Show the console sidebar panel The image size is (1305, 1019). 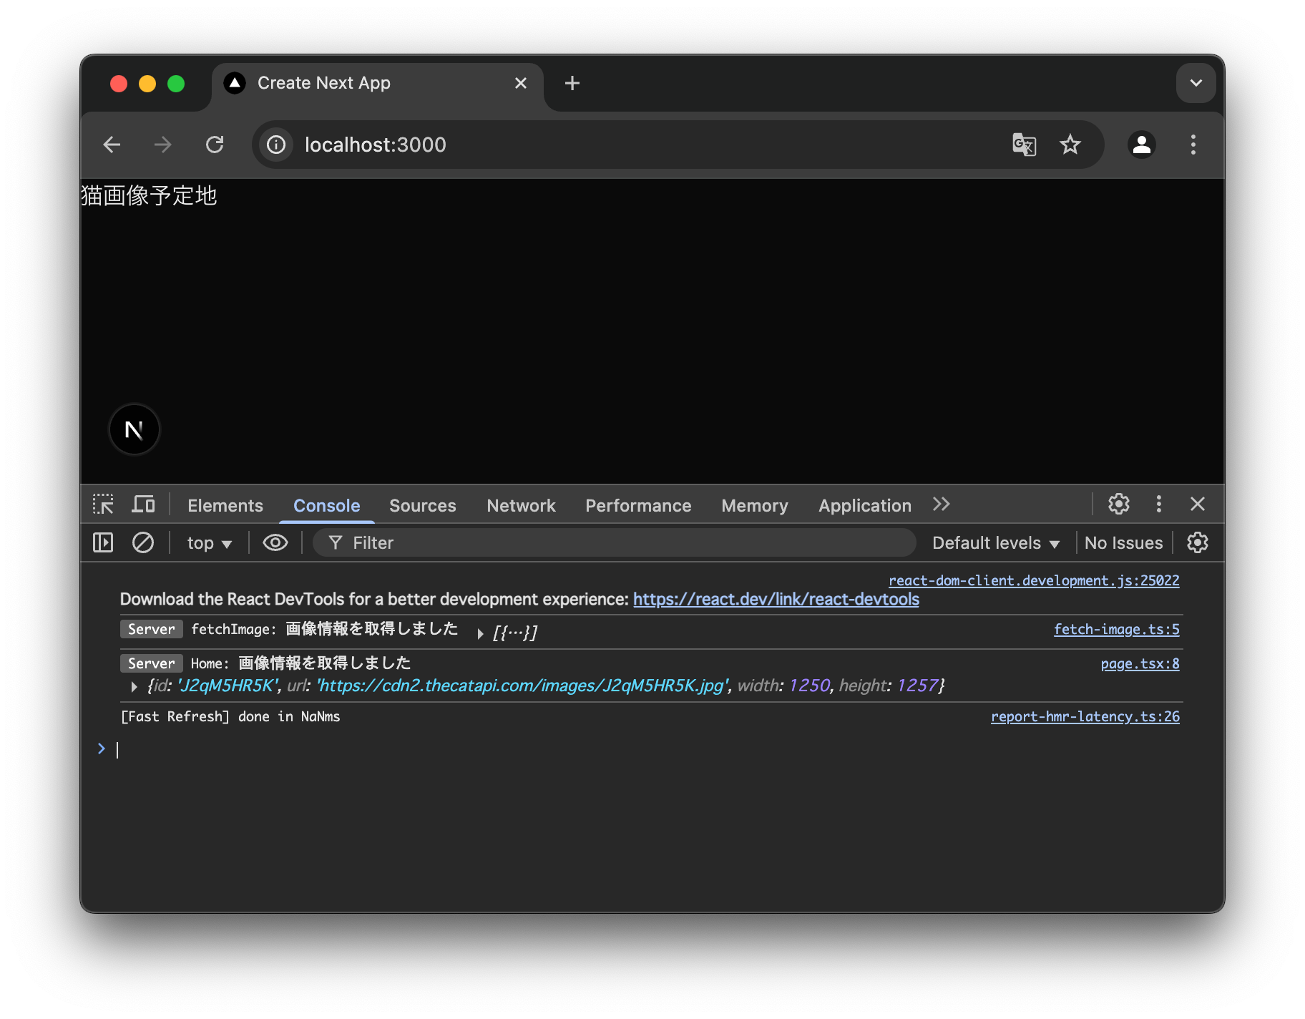coord(102,542)
